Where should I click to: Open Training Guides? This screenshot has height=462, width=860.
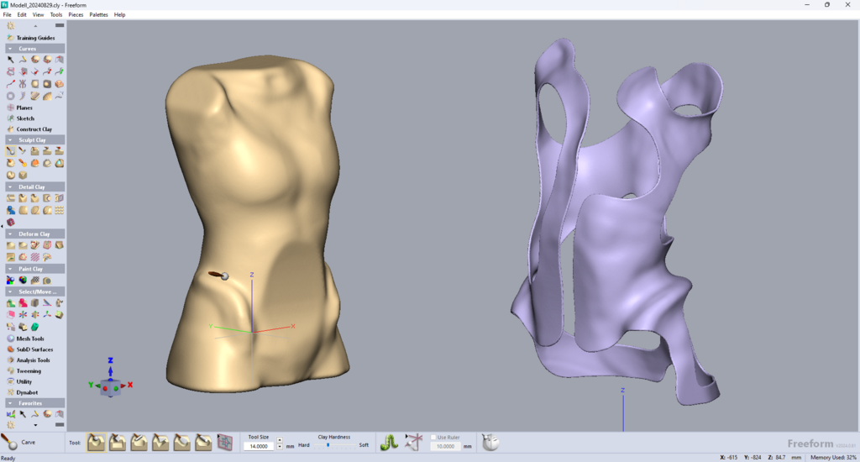click(x=35, y=38)
